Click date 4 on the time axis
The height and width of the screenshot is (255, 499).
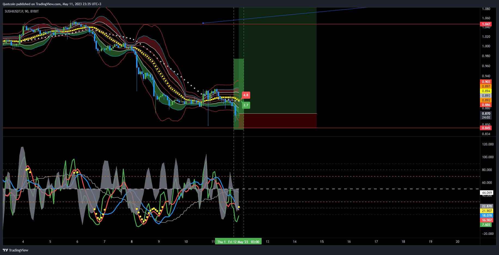[x=23, y=242]
